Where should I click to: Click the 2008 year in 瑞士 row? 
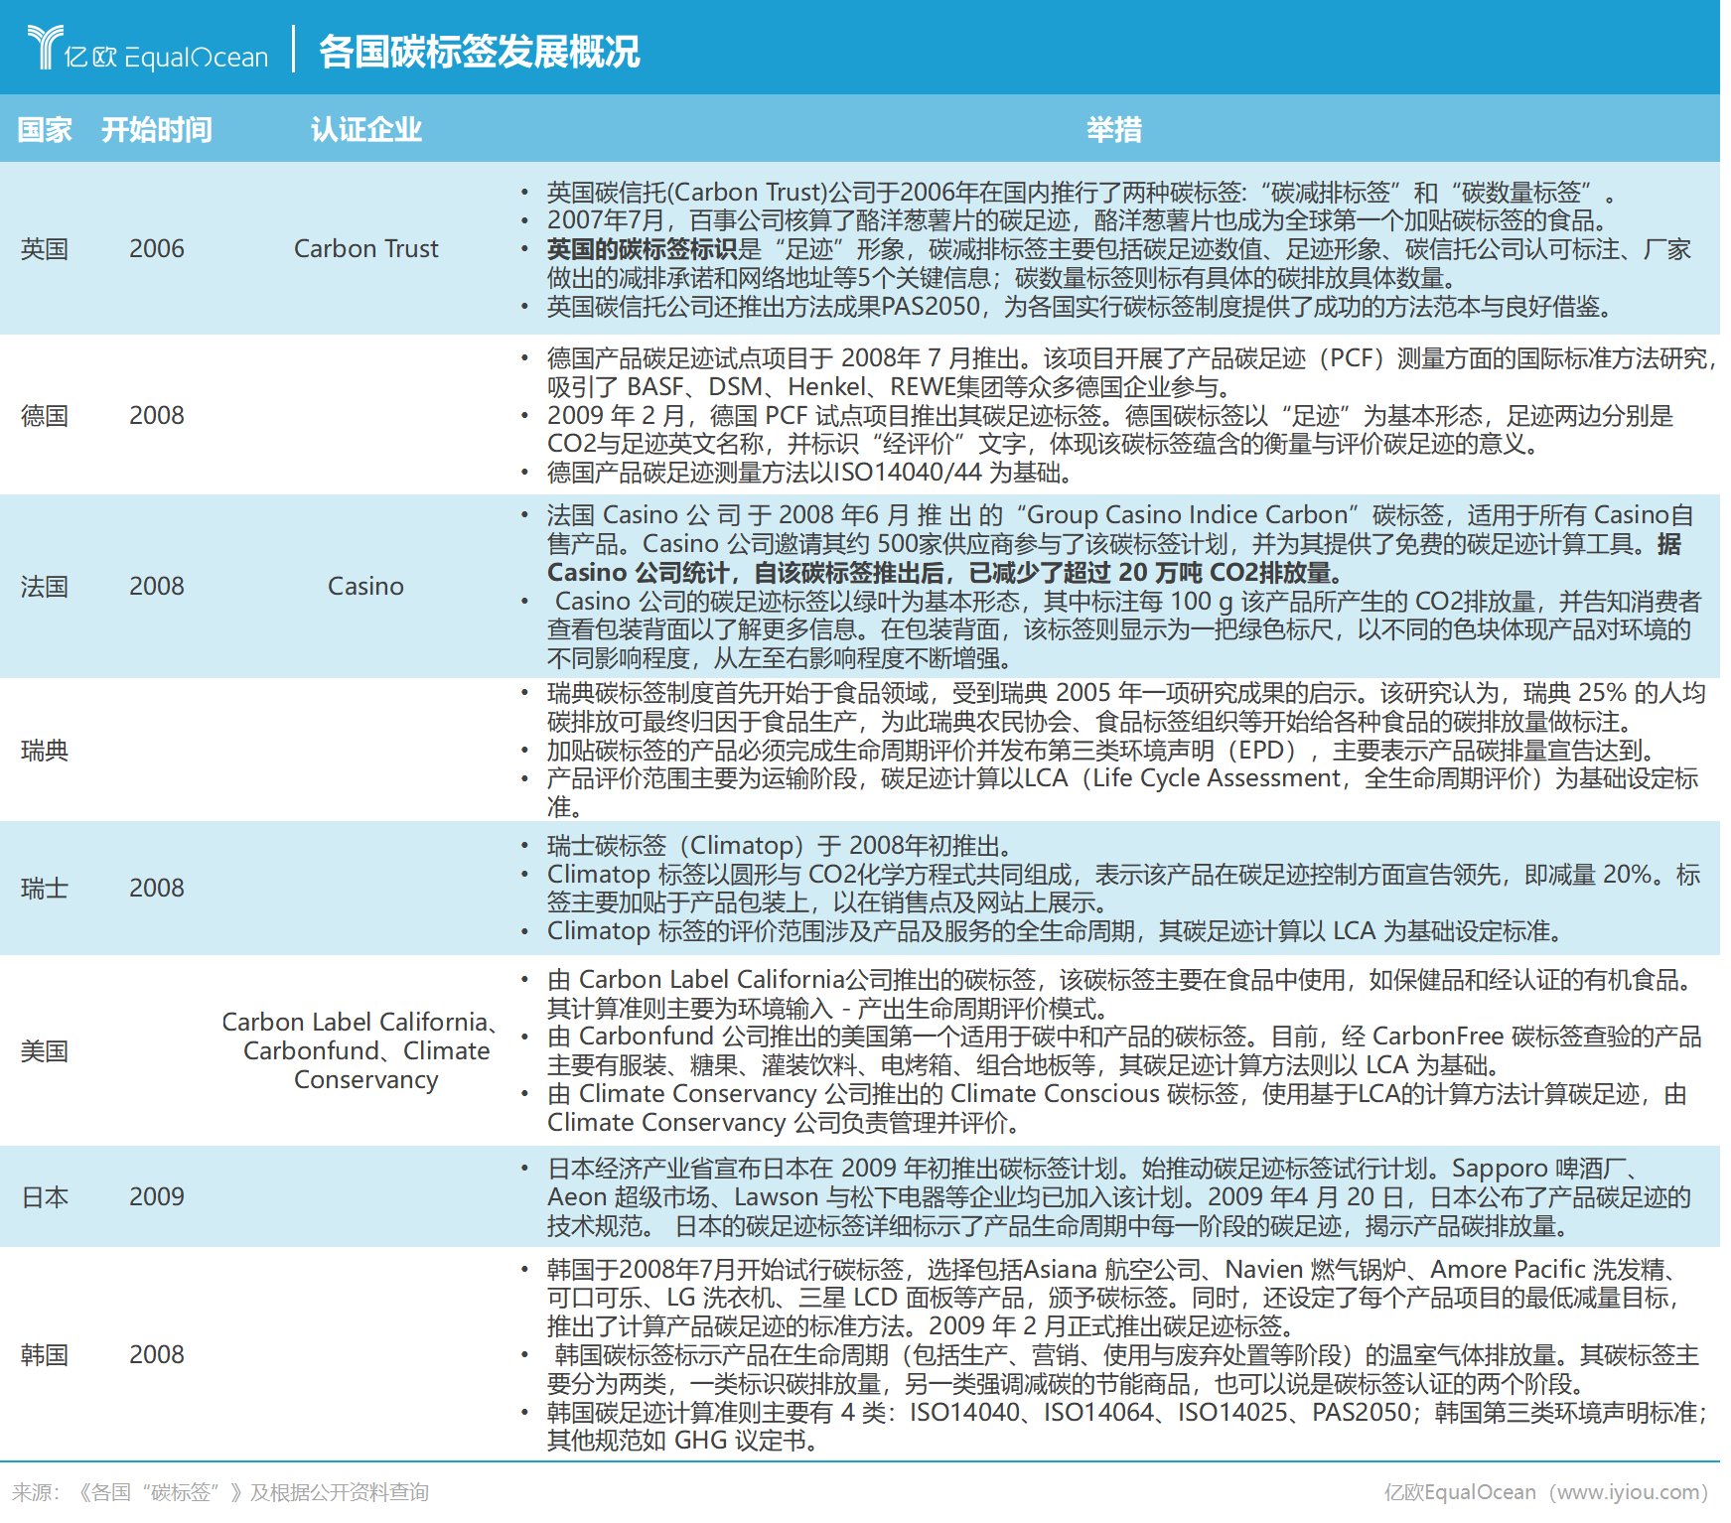click(x=157, y=888)
